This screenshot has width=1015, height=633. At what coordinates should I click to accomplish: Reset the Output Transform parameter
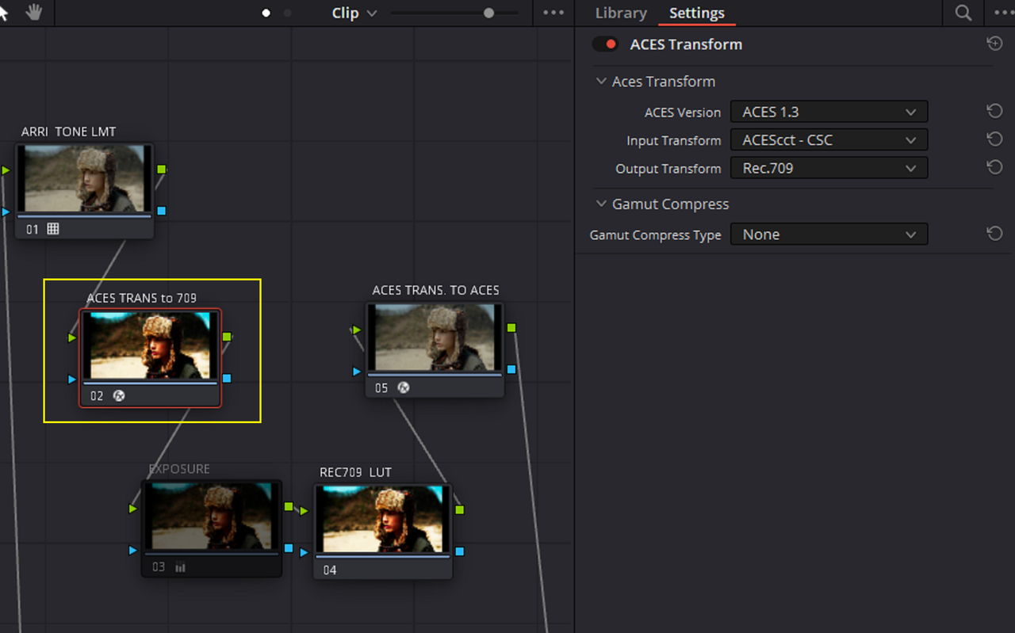(994, 168)
